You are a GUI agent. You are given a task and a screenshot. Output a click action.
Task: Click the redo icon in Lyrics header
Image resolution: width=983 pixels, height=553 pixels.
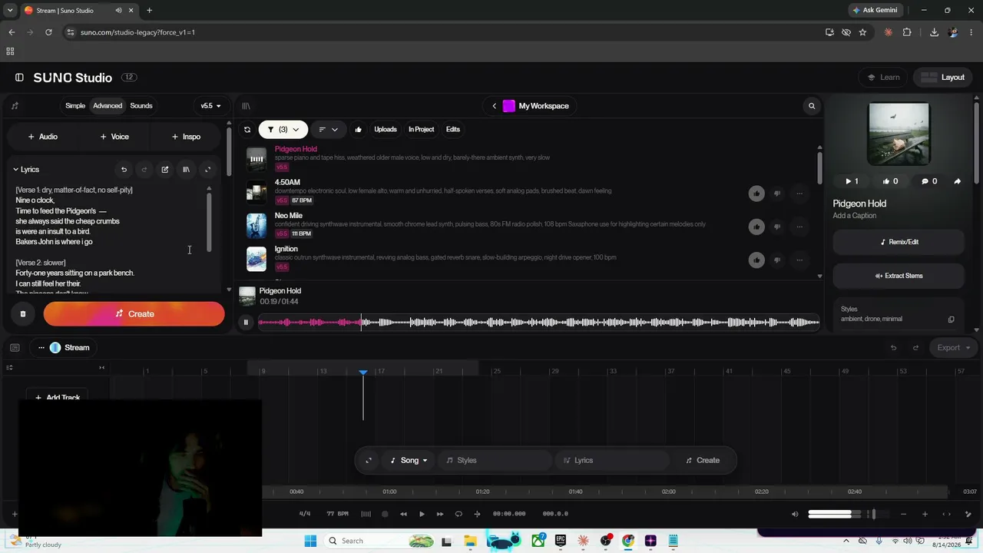point(144,170)
